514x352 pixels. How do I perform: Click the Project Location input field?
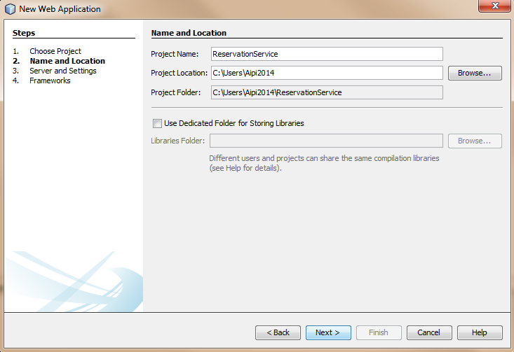coord(327,73)
